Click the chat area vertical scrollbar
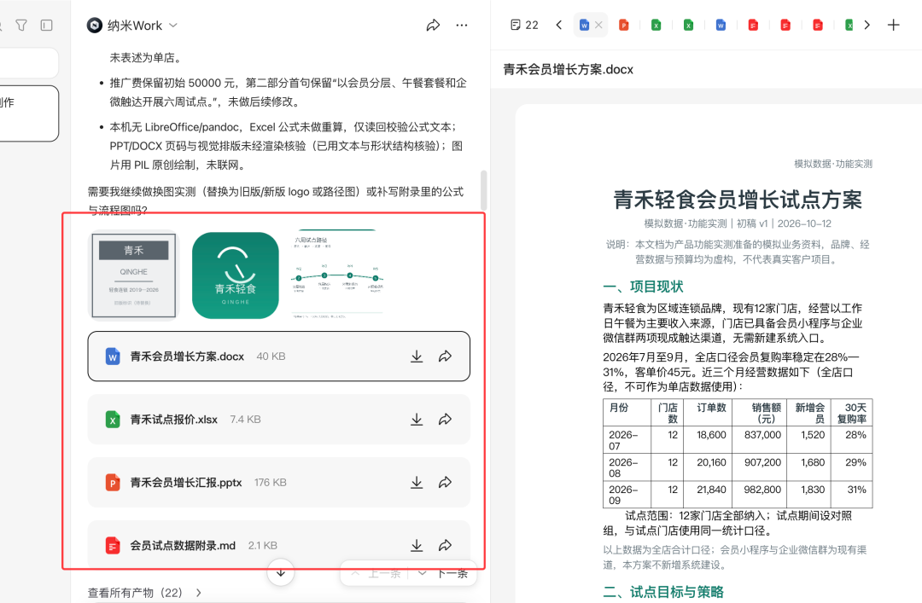The image size is (922, 603). pyautogui.click(x=483, y=190)
